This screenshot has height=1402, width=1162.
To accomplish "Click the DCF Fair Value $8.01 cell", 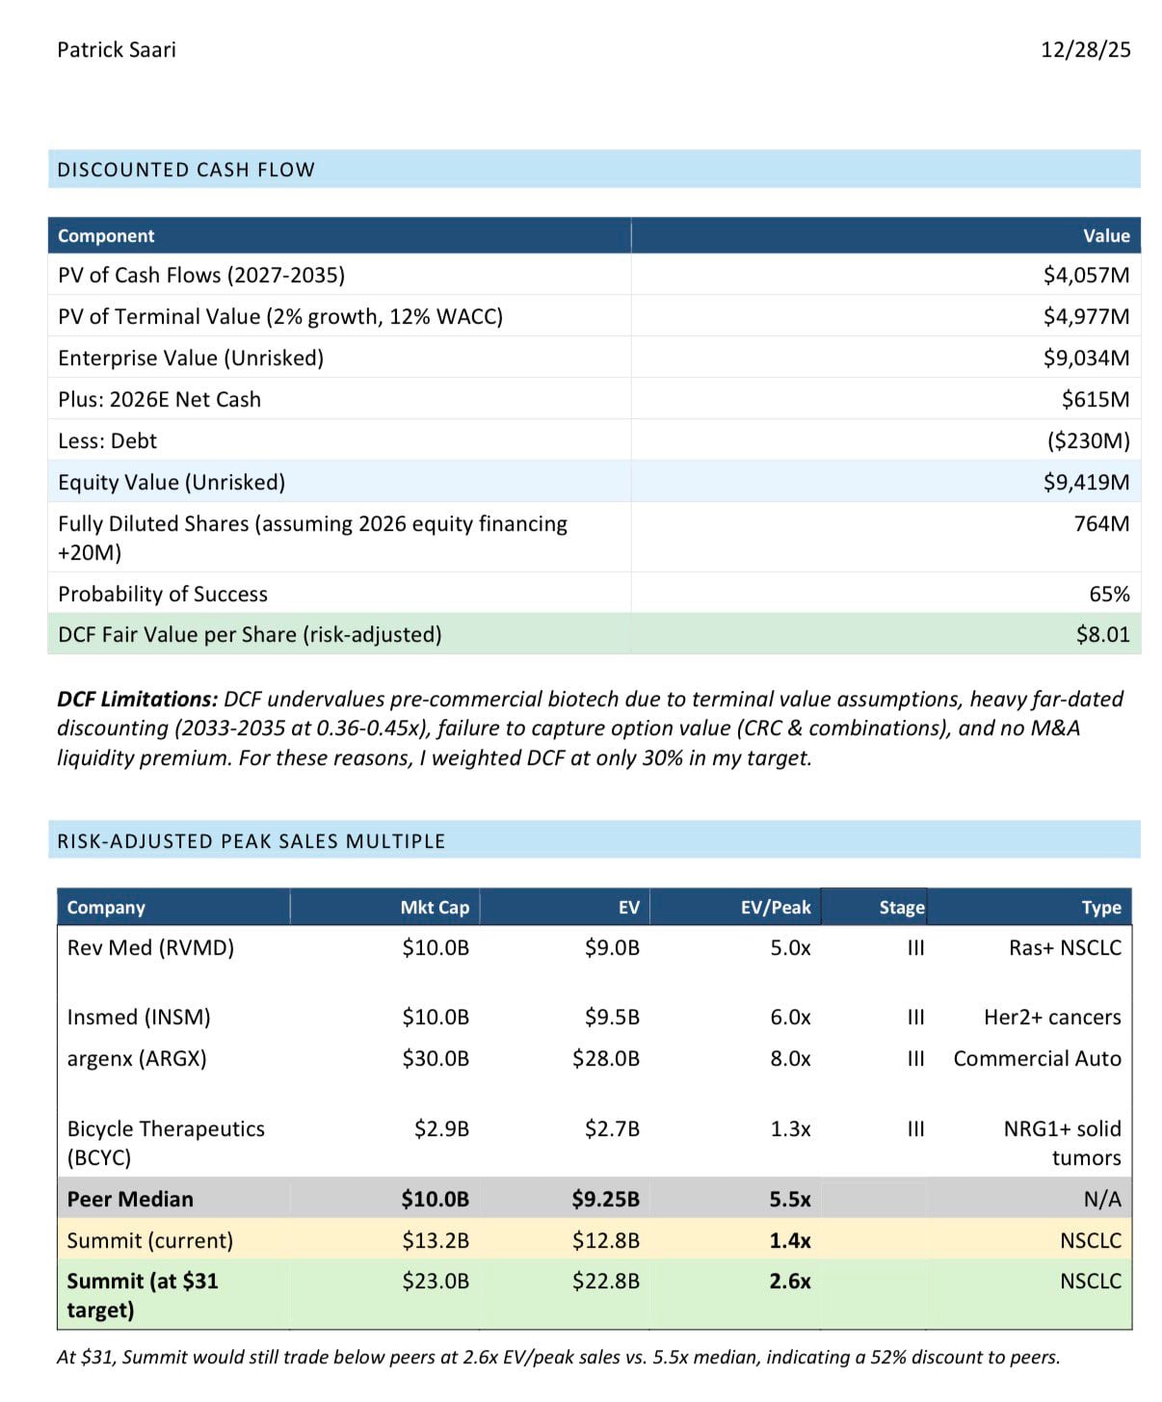I will pyautogui.click(x=1103, y=634).
